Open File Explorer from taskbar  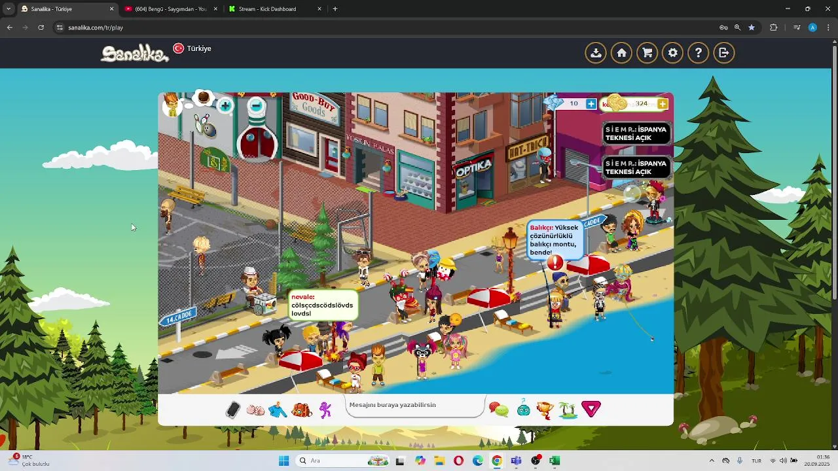(x=439, y=461)
